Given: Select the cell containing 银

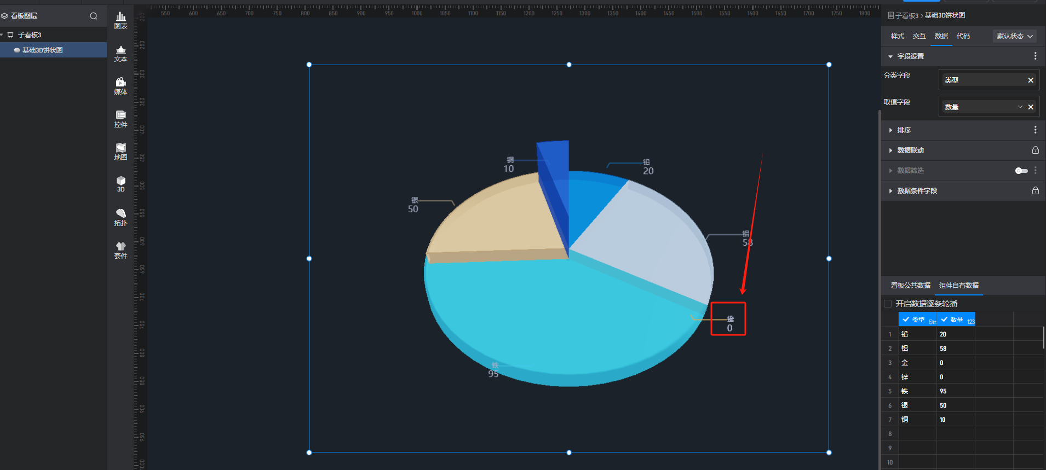Looking at the screenshot, I should 917,405.
